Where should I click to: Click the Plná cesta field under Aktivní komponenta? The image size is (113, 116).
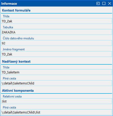(56, 112)
